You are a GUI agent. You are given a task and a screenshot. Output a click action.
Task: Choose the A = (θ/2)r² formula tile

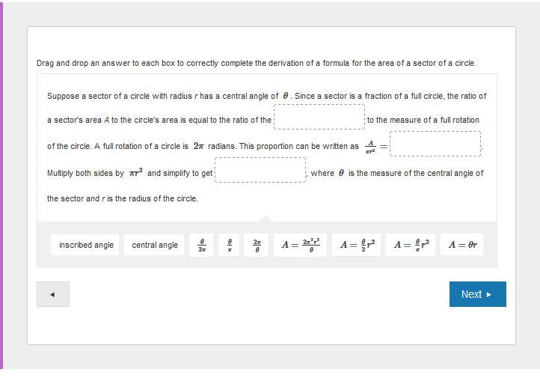[357, 245]
